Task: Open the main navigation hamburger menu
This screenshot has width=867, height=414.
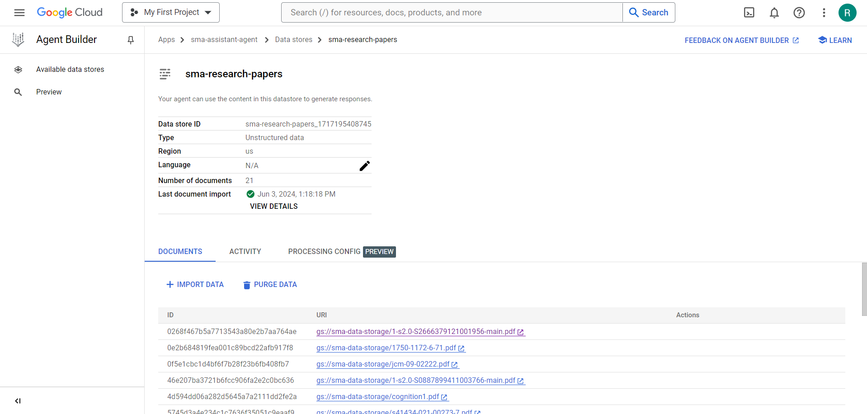Action: [x=19, y=13]
